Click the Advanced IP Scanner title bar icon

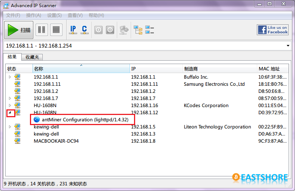click(x=6, y=6)
